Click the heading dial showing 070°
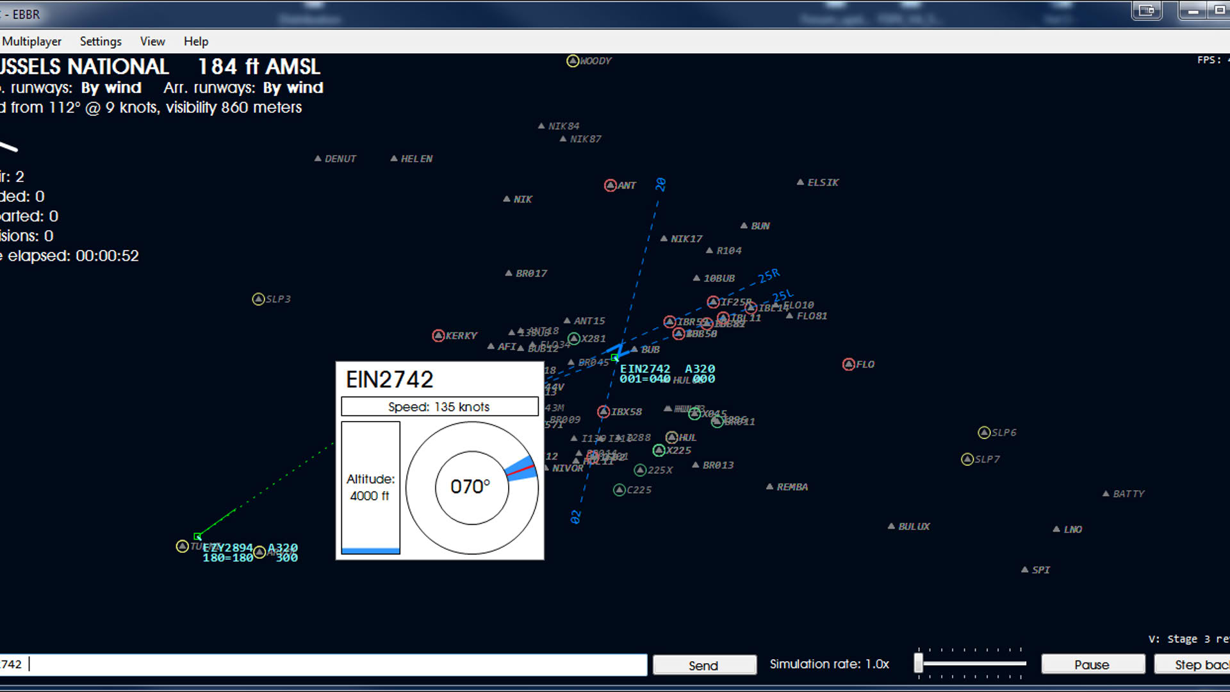 click(472, 488)
